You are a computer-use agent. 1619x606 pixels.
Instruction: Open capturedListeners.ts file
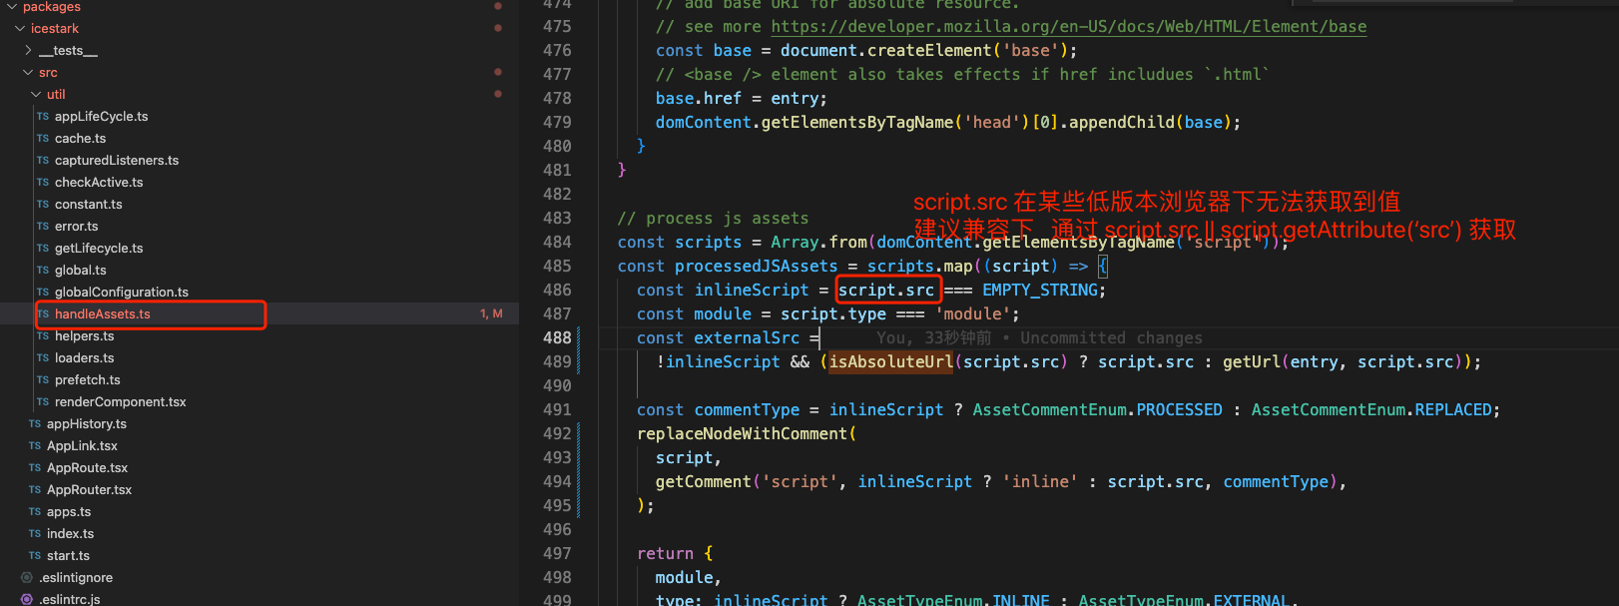(117, 160)
